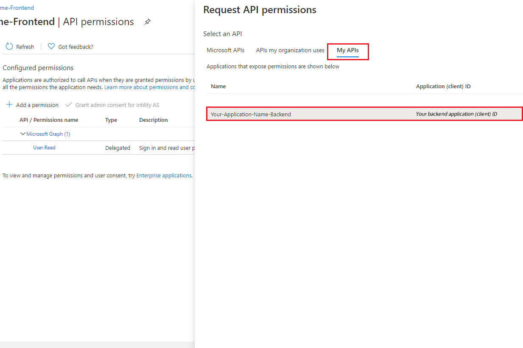This screenshot has width=523, height=348.
Task: Click the heart icon for feedback
Action: 51,46
